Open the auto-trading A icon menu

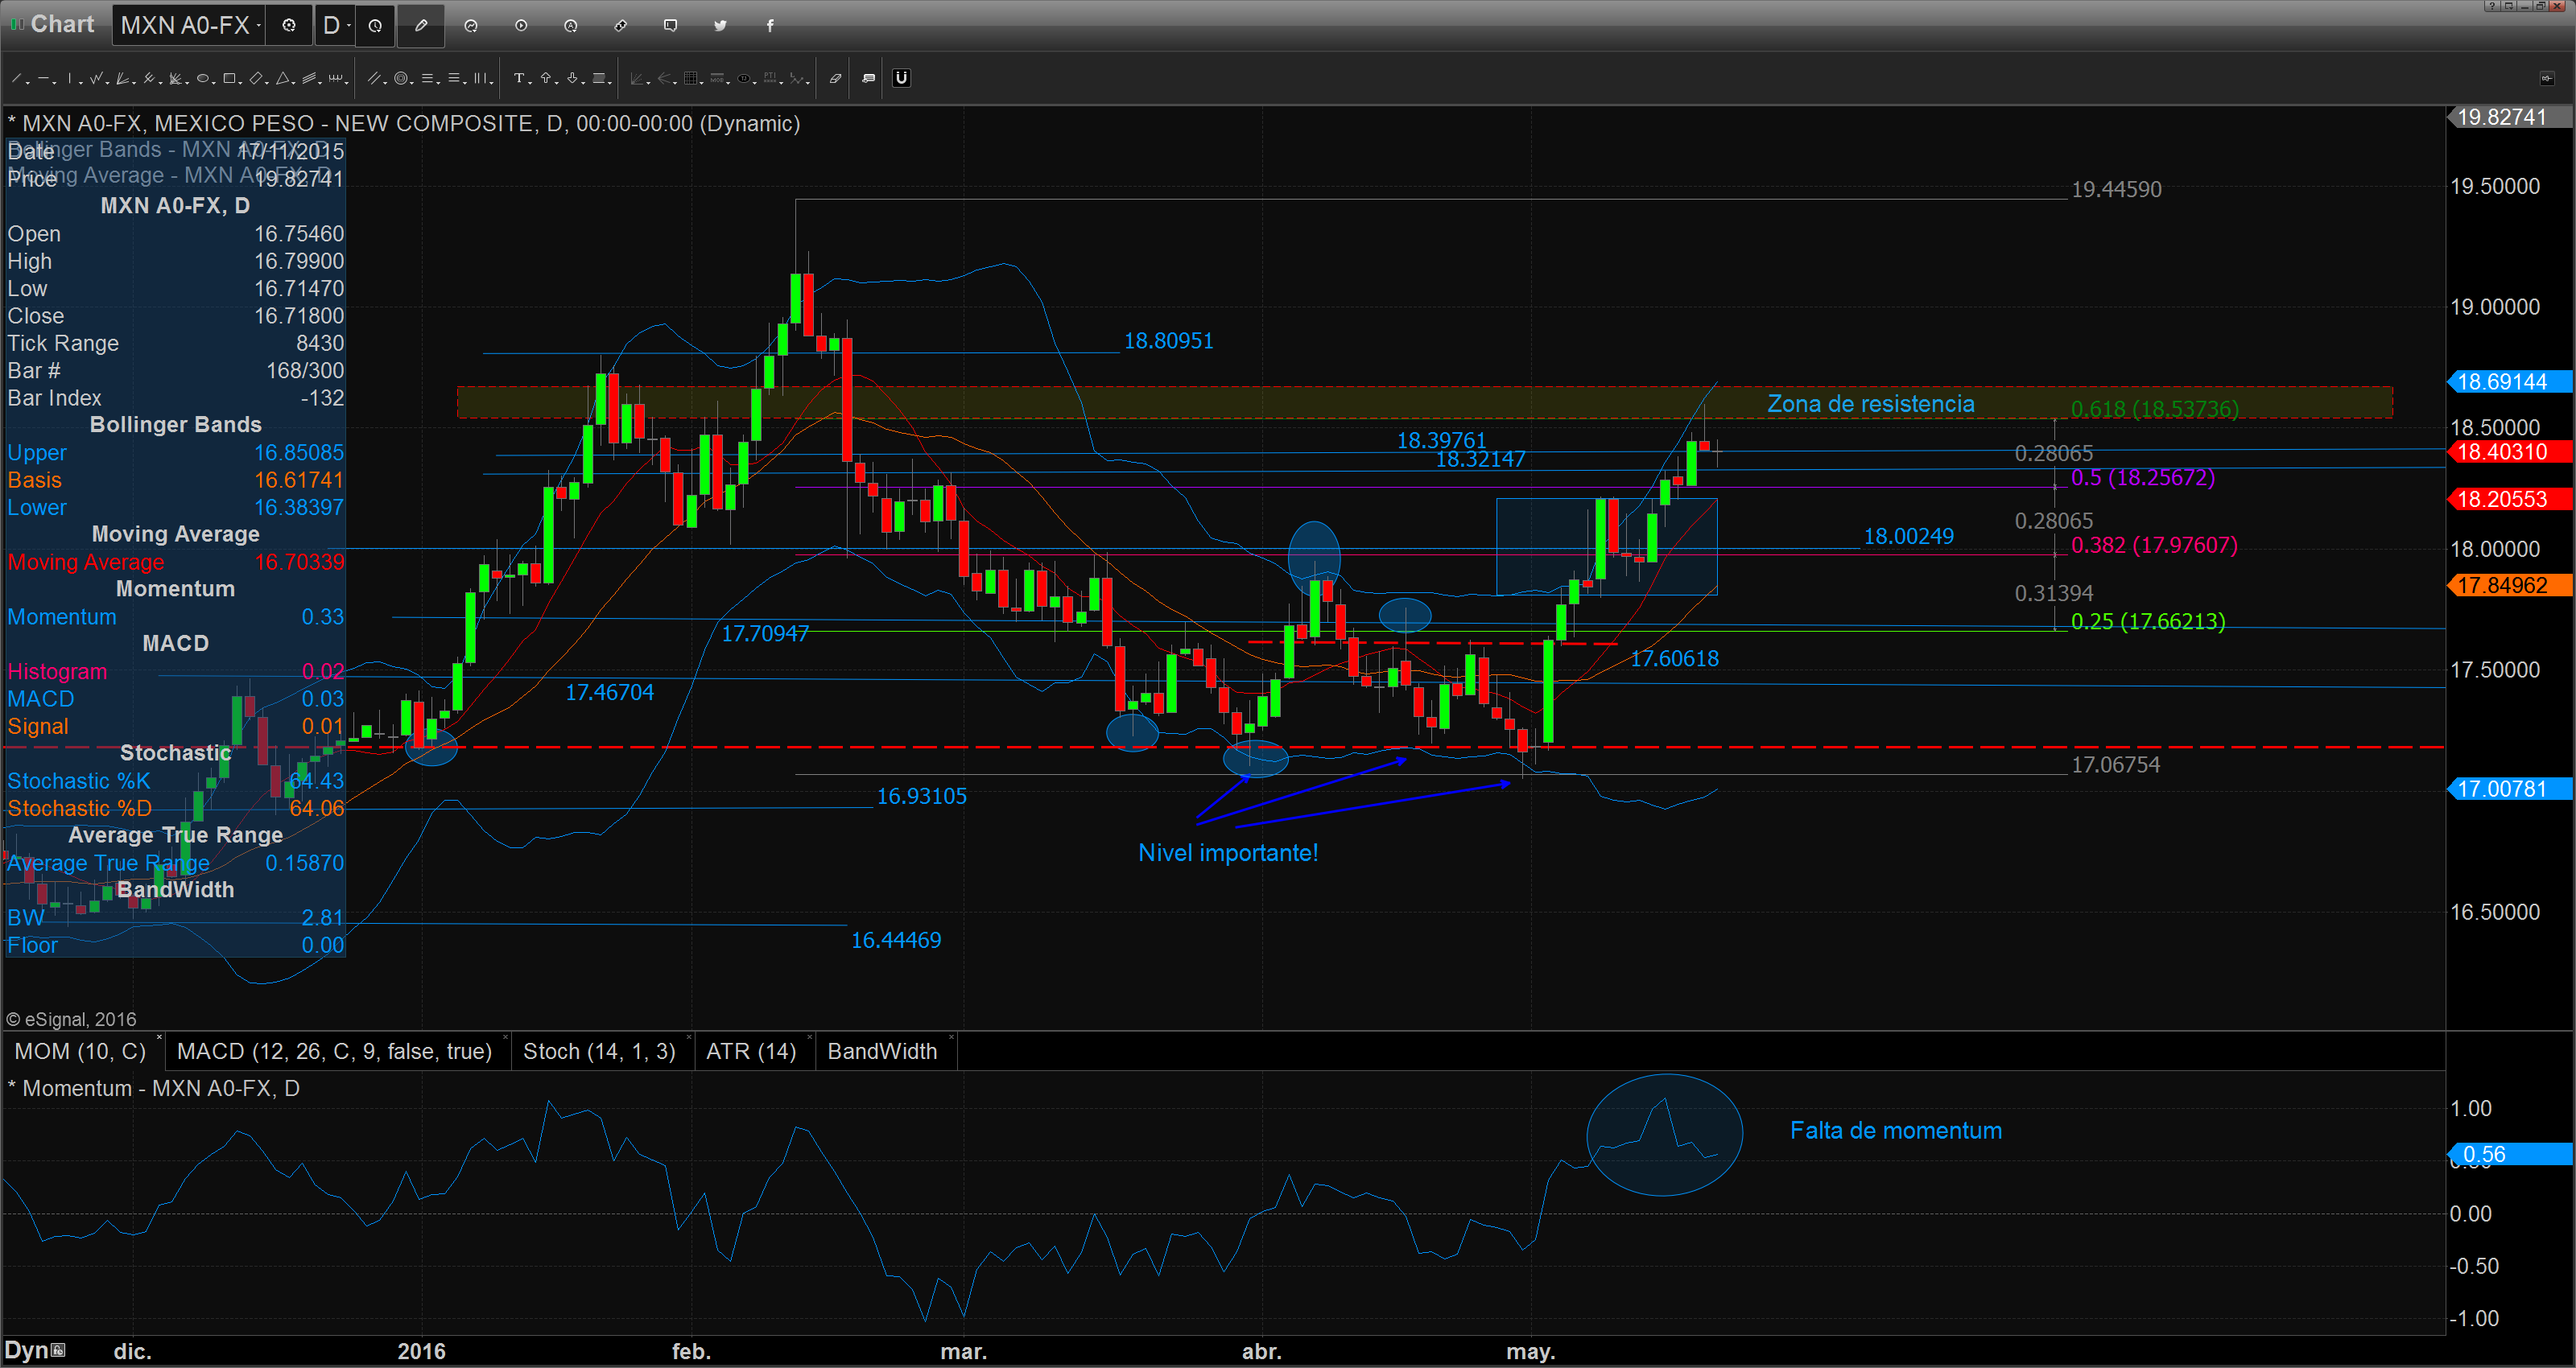point(571,25)
